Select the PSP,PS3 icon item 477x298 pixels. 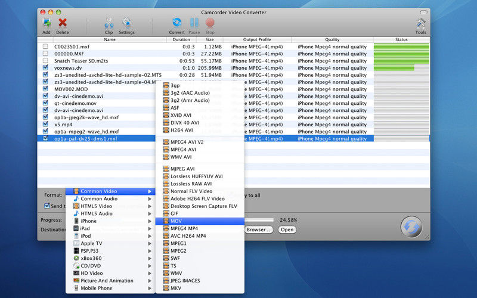click(x=76, y=251)
